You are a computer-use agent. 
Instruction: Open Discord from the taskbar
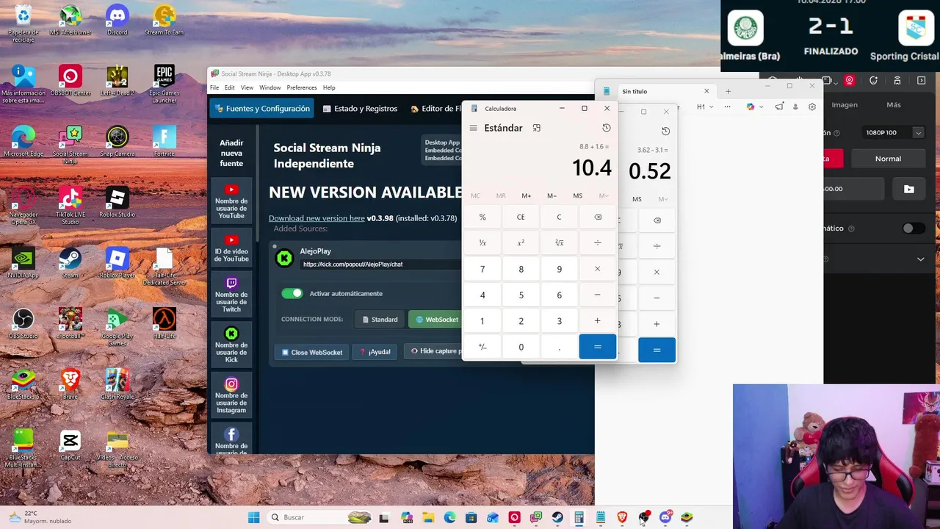coord(665,517)
